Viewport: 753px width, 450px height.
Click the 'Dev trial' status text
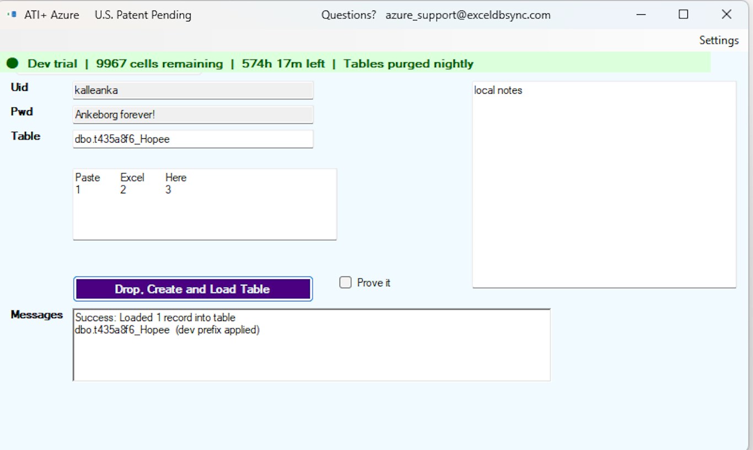pyautogui.click(x=52, y=64)
